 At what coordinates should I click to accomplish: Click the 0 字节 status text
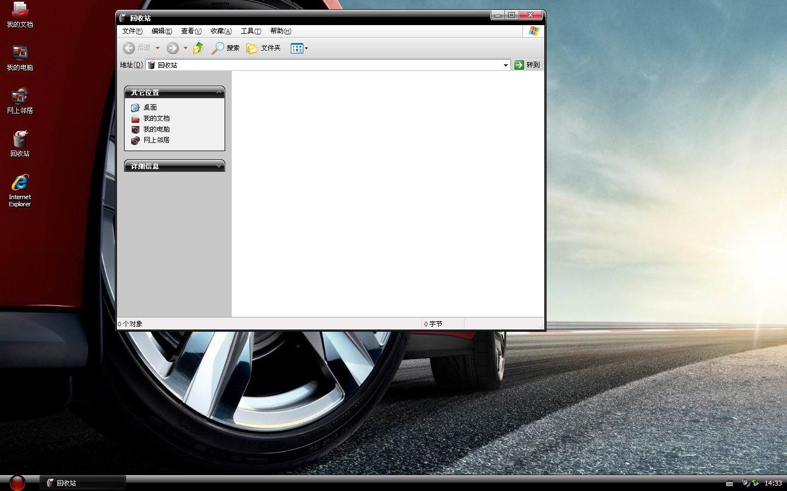click(x=433, y=324)
